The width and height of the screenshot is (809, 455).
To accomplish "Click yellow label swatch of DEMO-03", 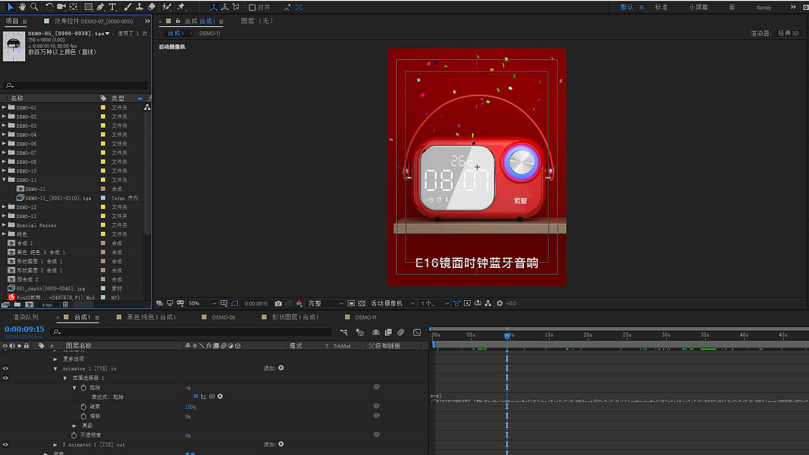I will tap(103, 126).
